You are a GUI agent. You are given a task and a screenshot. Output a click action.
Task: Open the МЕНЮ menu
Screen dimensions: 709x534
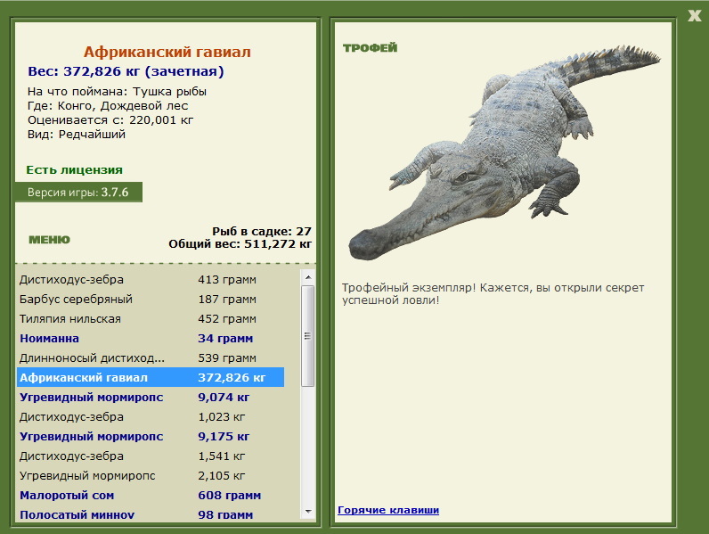(x=49, y=240)
